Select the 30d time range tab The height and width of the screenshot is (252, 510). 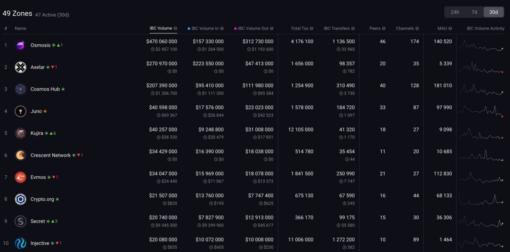click(493, 12)
